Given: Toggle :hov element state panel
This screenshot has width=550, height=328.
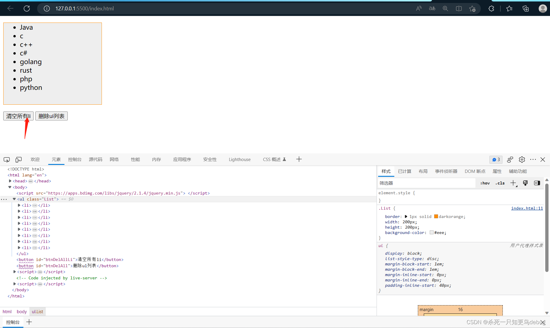Looking at the screenshot, I should [485, 183].
